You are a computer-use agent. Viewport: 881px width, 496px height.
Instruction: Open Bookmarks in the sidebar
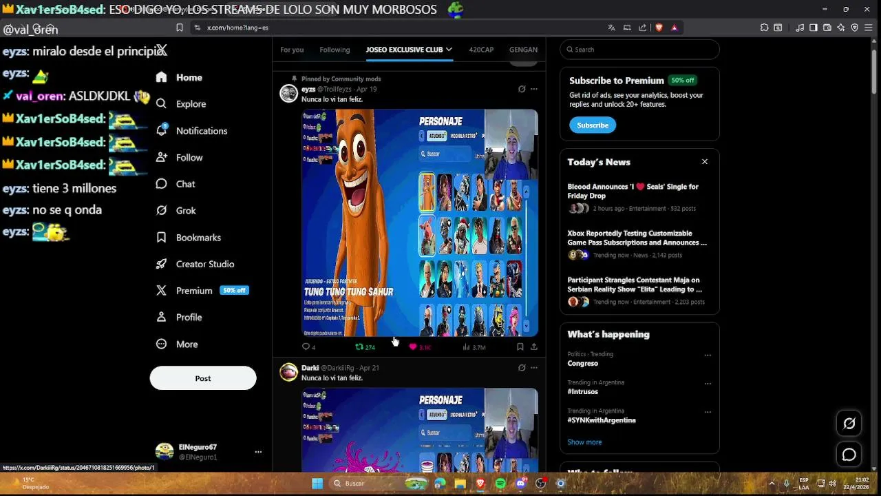[189, 238]
